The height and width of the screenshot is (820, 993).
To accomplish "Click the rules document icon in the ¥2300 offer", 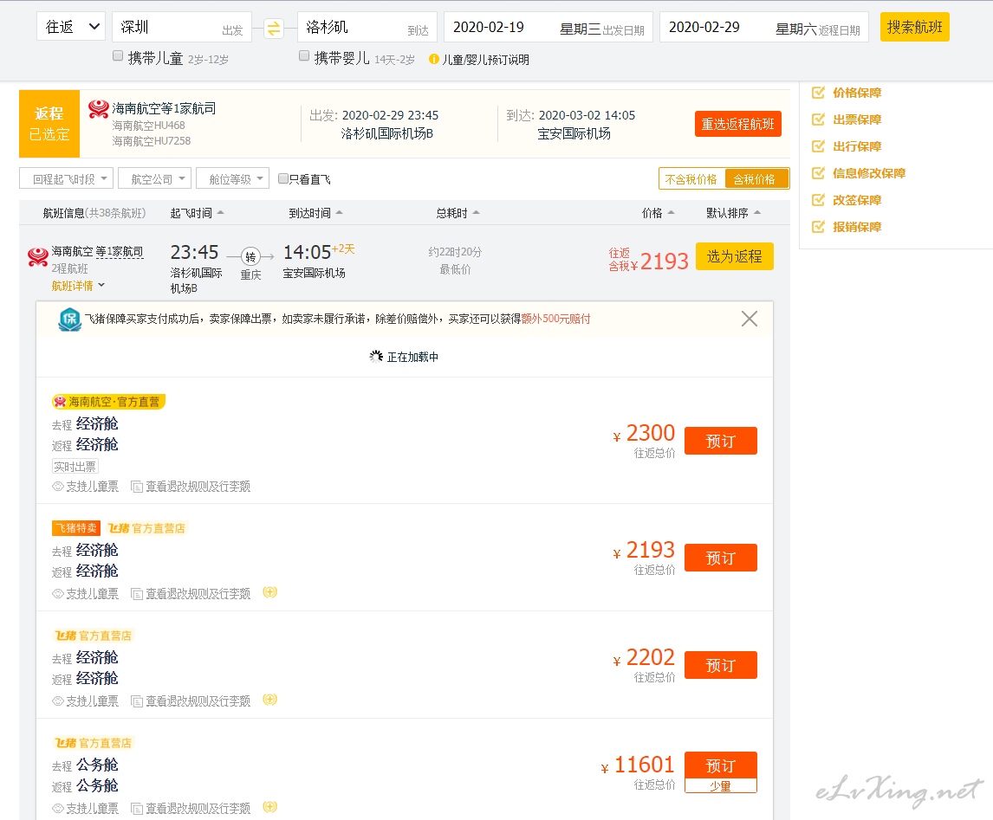I will click(x=136, y=487).
